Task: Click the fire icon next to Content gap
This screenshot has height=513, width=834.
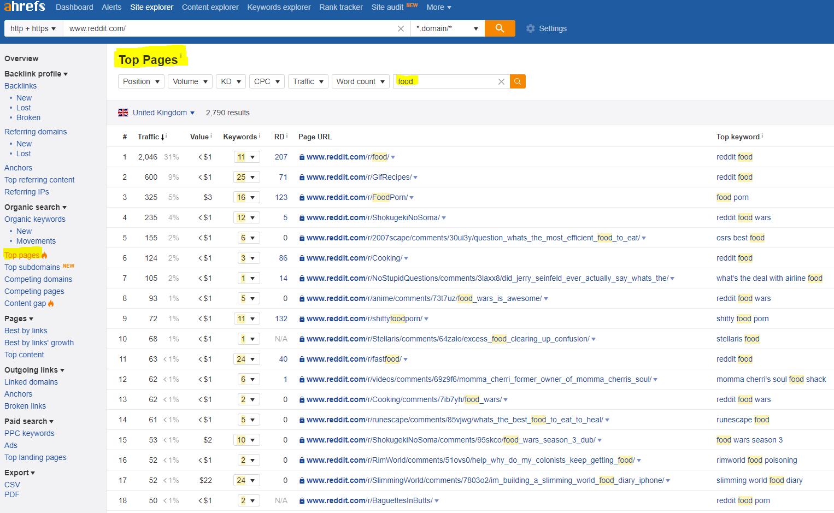Action: click(x=51, y=303)
